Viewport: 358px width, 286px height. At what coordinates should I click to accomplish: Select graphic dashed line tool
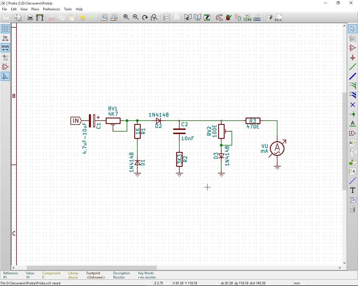[353, 181]
